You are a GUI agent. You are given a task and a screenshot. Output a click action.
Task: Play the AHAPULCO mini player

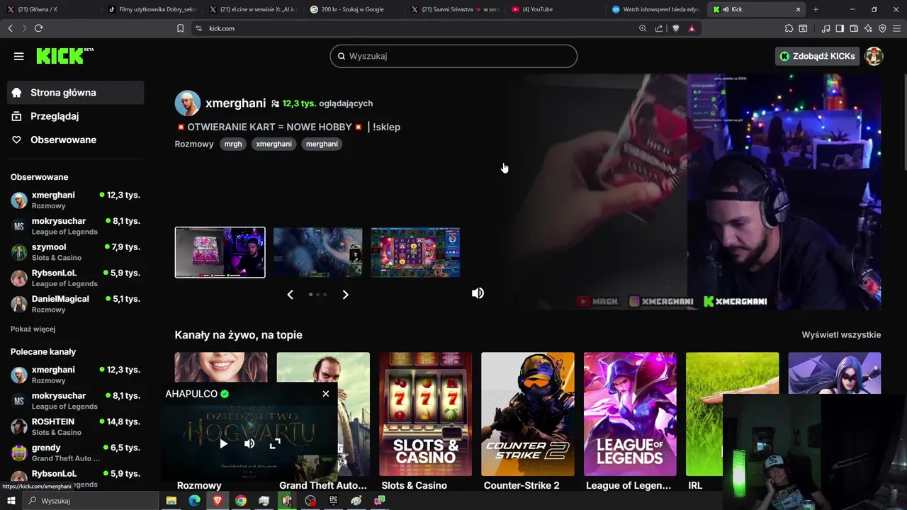(x=223, y=444)
